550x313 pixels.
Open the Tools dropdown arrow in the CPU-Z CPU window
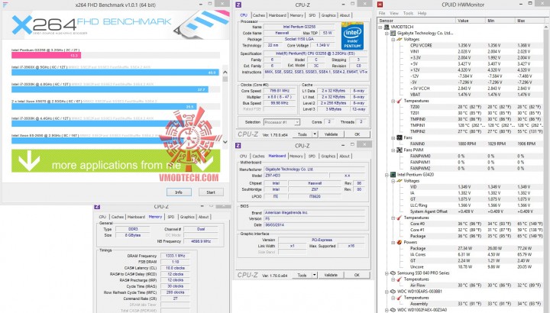(315, 134)
